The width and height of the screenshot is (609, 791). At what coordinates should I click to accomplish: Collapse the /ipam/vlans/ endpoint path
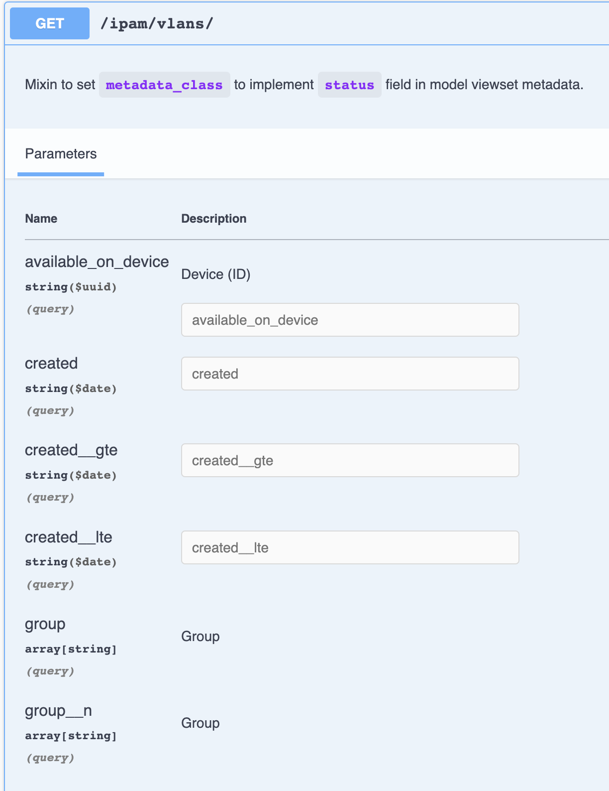click(157, 23)
